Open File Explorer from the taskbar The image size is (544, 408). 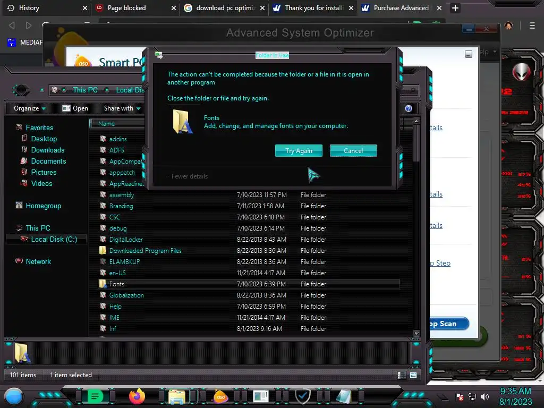tap(176, 397)
